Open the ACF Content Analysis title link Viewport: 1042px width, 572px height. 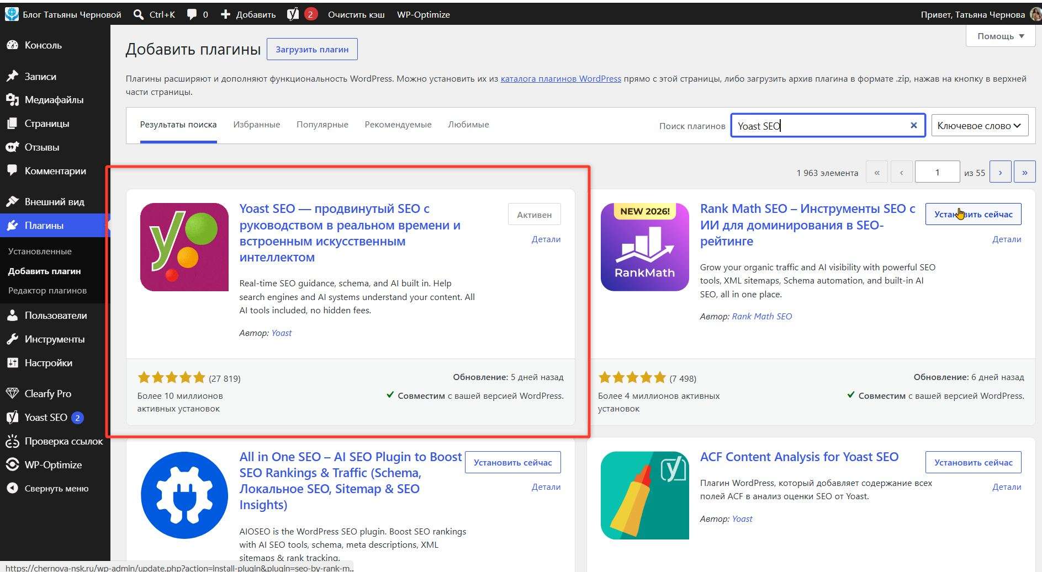(799, 457)
